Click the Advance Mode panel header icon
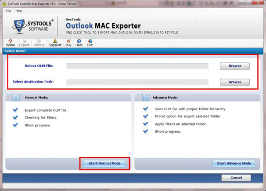This screenshot has width=266, height=191. (x=146, y=97)
